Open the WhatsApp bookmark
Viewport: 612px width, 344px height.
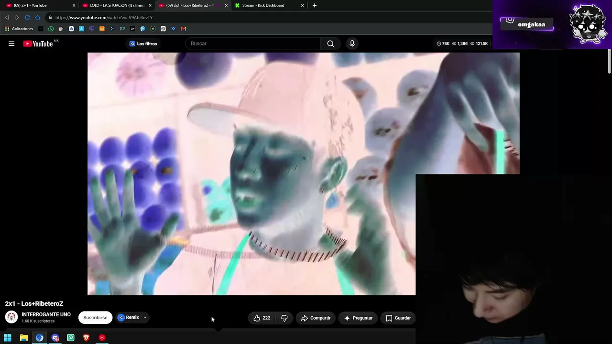[51, 29]
